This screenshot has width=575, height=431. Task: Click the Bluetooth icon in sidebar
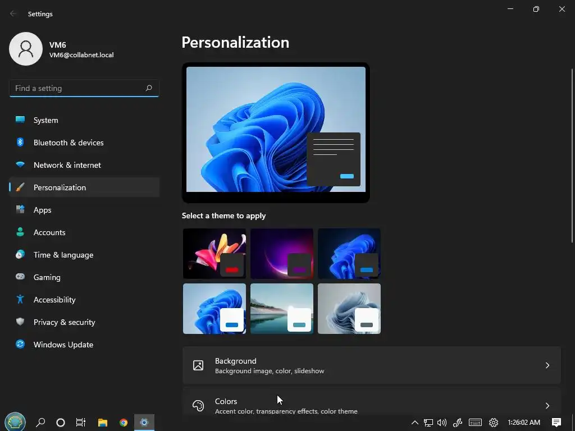pyautogui.click(x=20, y=142)
